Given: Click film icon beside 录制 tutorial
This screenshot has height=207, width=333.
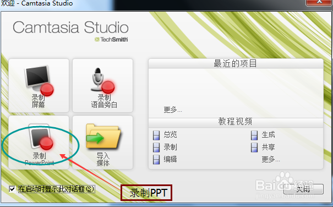Looking at the screenshot, I should pos(156,148).
